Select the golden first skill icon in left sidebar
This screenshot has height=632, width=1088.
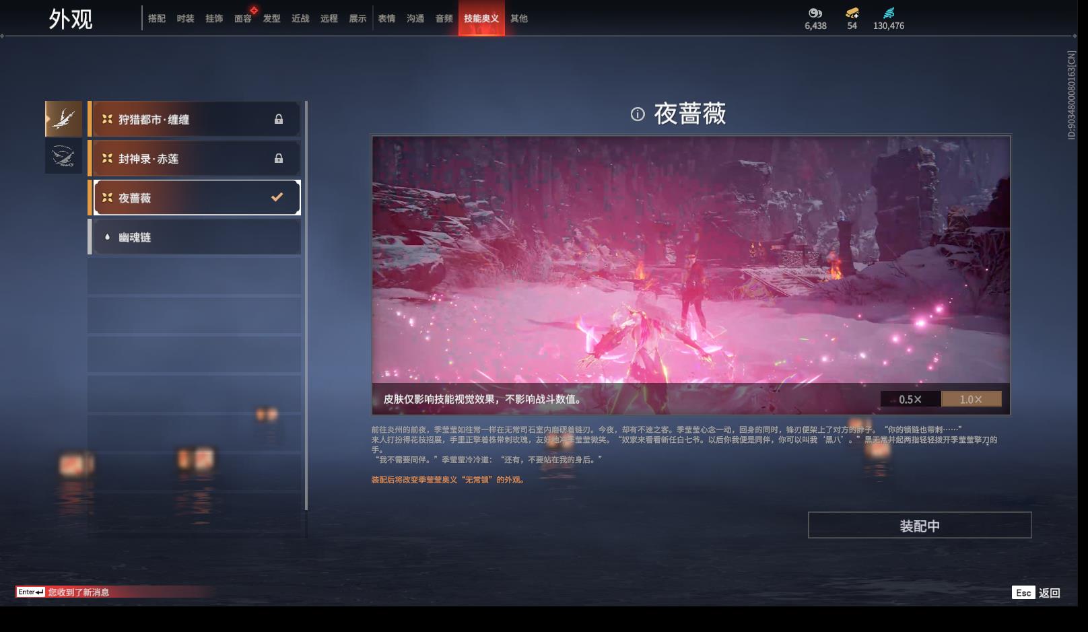tap(63, 119)
